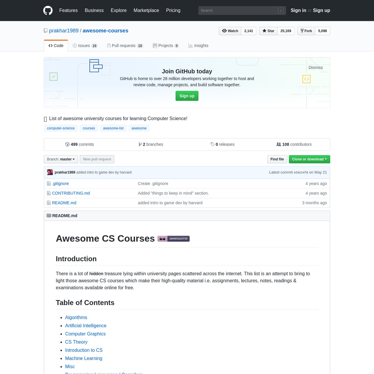Fork the repository

(x=306, y=31)
